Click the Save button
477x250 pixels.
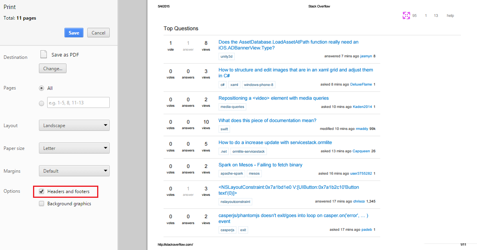[x=74, y=33]
